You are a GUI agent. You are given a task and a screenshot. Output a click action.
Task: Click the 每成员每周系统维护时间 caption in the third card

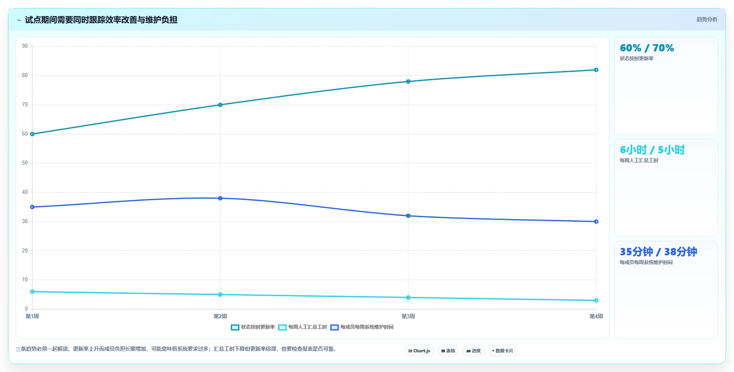[646, 262]
